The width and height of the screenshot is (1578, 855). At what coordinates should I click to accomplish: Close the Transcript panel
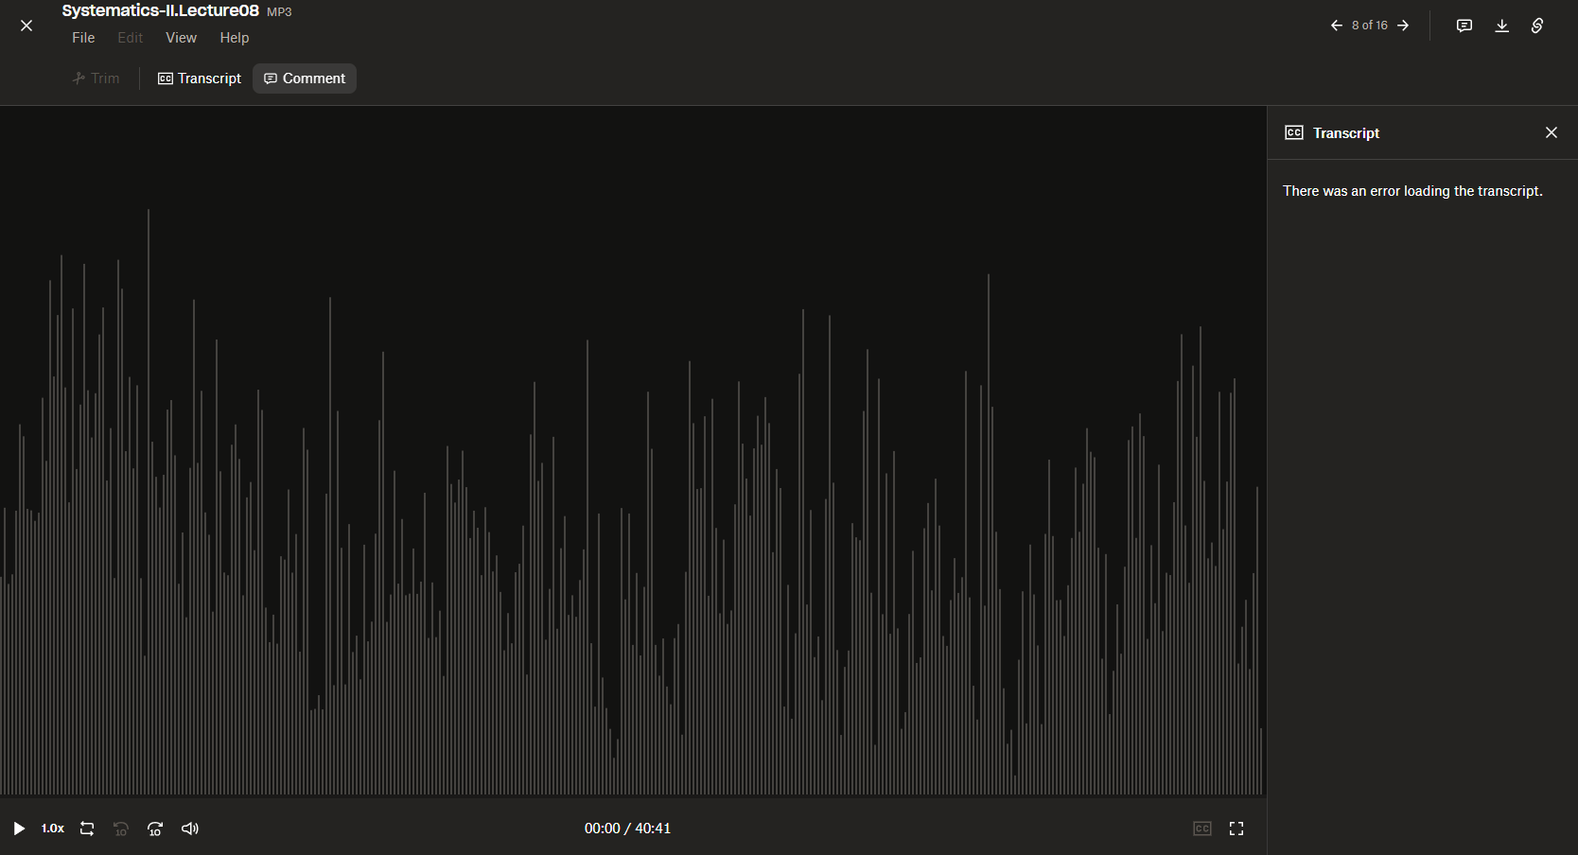pos(1552,132)
